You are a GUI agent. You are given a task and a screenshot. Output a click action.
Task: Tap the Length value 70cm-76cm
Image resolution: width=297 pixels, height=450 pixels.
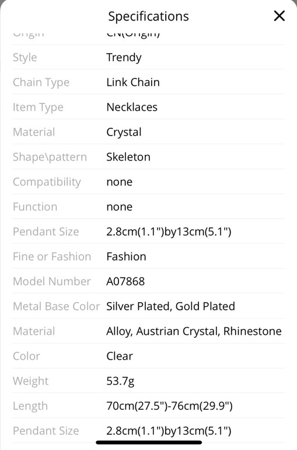(x=169, y=406)
